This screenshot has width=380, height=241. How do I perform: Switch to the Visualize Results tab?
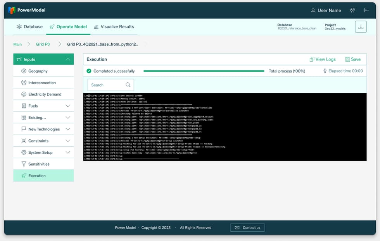(x=114, y=27)
